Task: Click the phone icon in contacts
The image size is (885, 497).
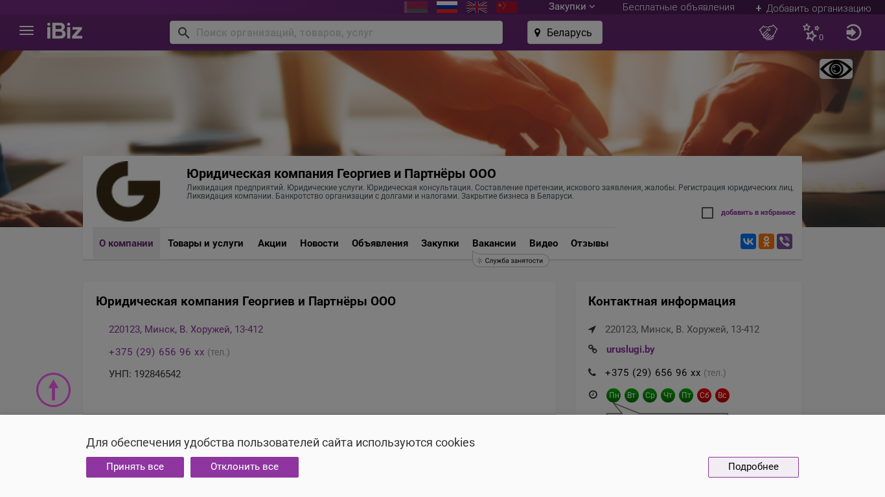Action: click(592, 372)
